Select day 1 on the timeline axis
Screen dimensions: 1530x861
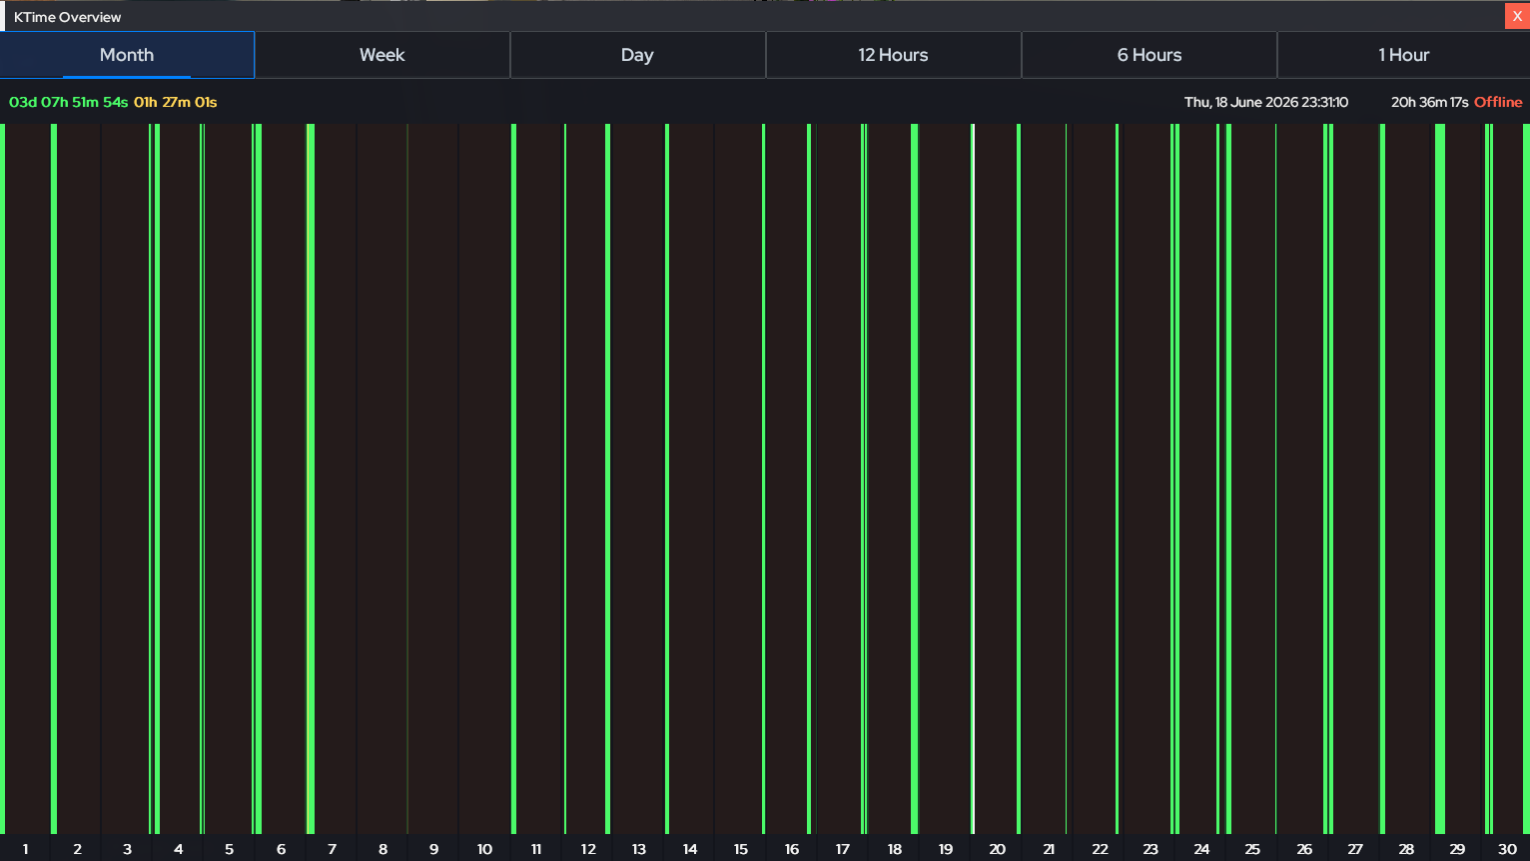(x=26, y=849)
